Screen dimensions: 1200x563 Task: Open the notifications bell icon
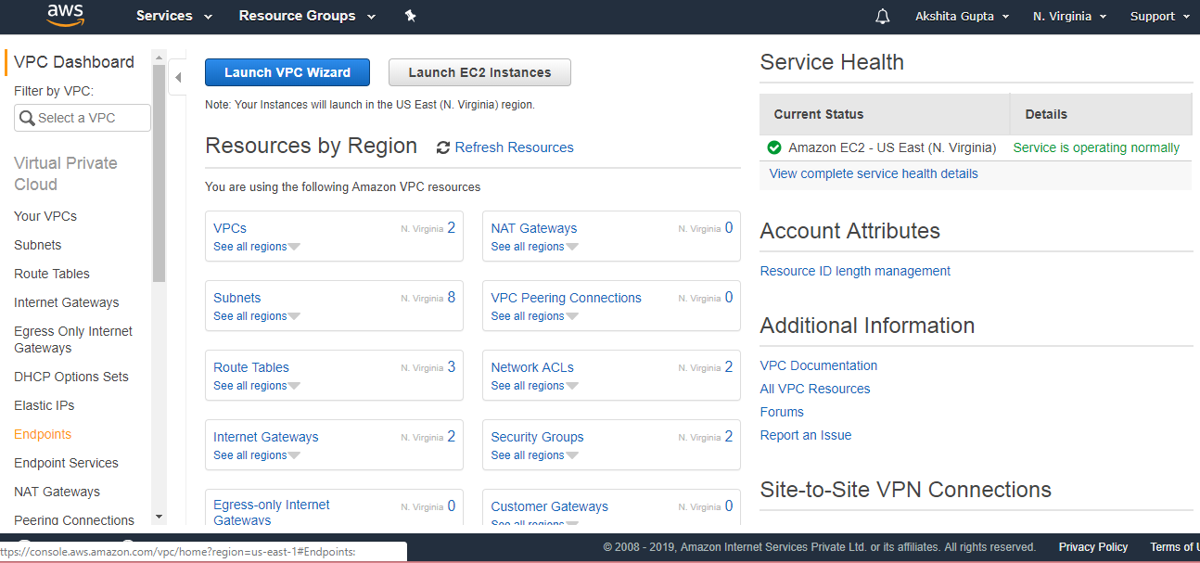click(883, 17)
